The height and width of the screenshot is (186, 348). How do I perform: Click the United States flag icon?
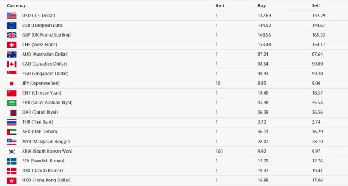12,15
